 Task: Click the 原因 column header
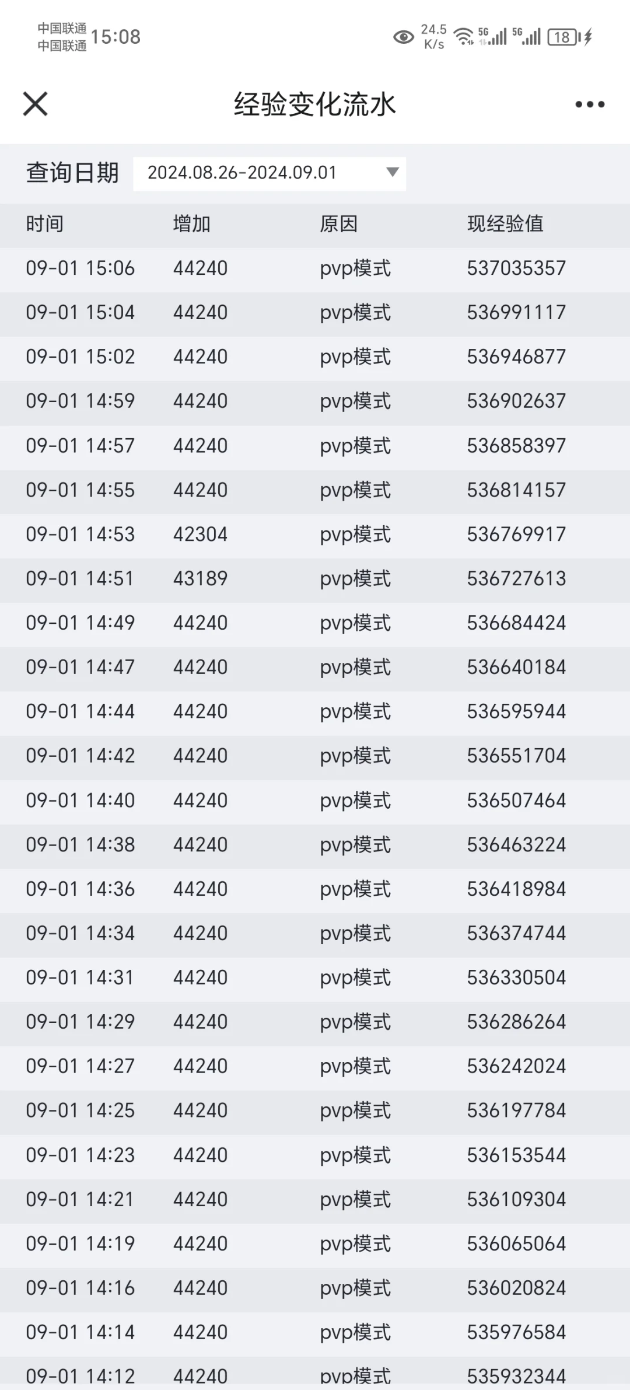point(339,224)
